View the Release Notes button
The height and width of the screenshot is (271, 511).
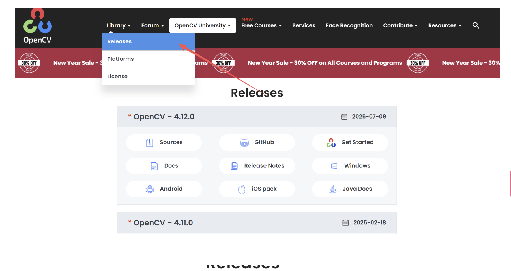[x=257, y=166]
